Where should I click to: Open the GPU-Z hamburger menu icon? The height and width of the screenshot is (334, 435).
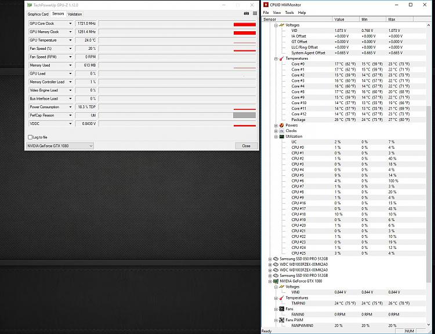pos(255,13)
